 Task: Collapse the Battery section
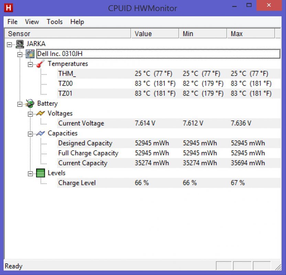pyautogui.click(x=20, y=103)
